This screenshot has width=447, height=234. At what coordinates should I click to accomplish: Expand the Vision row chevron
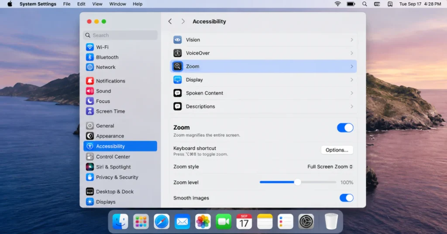click(352, 40)
